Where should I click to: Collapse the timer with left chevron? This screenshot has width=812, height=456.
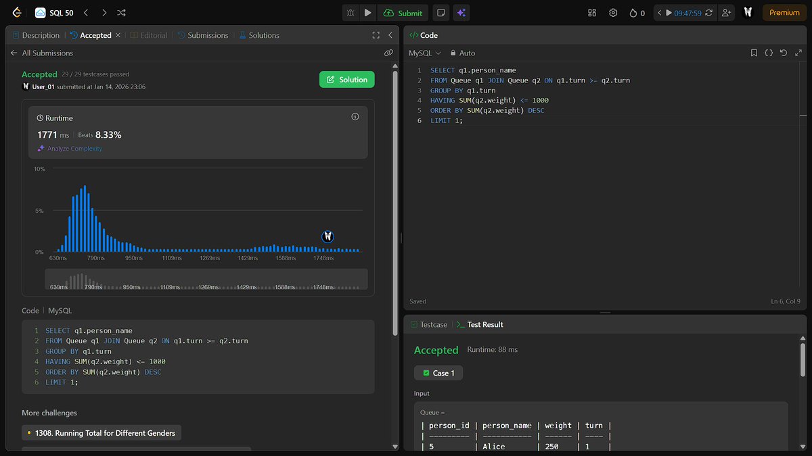coord(660,12)
